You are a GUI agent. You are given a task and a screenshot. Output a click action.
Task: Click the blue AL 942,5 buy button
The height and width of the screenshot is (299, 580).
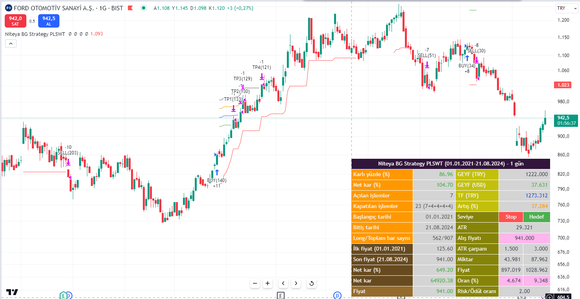coord(49,20)
